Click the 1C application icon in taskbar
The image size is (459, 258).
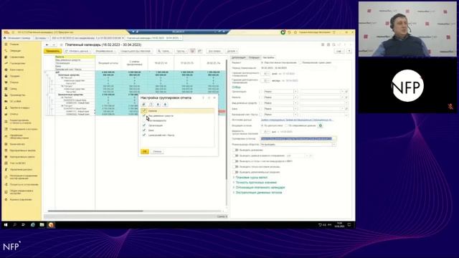click(x=51, y=224)
